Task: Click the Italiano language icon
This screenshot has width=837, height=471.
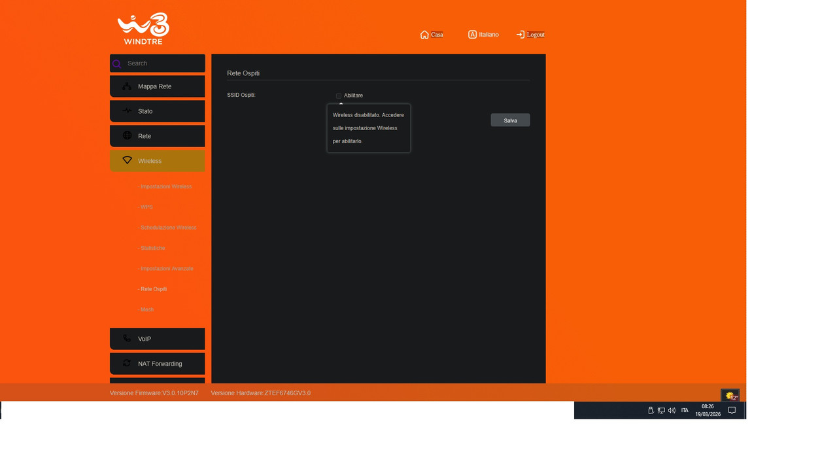Action: point(472,34)
